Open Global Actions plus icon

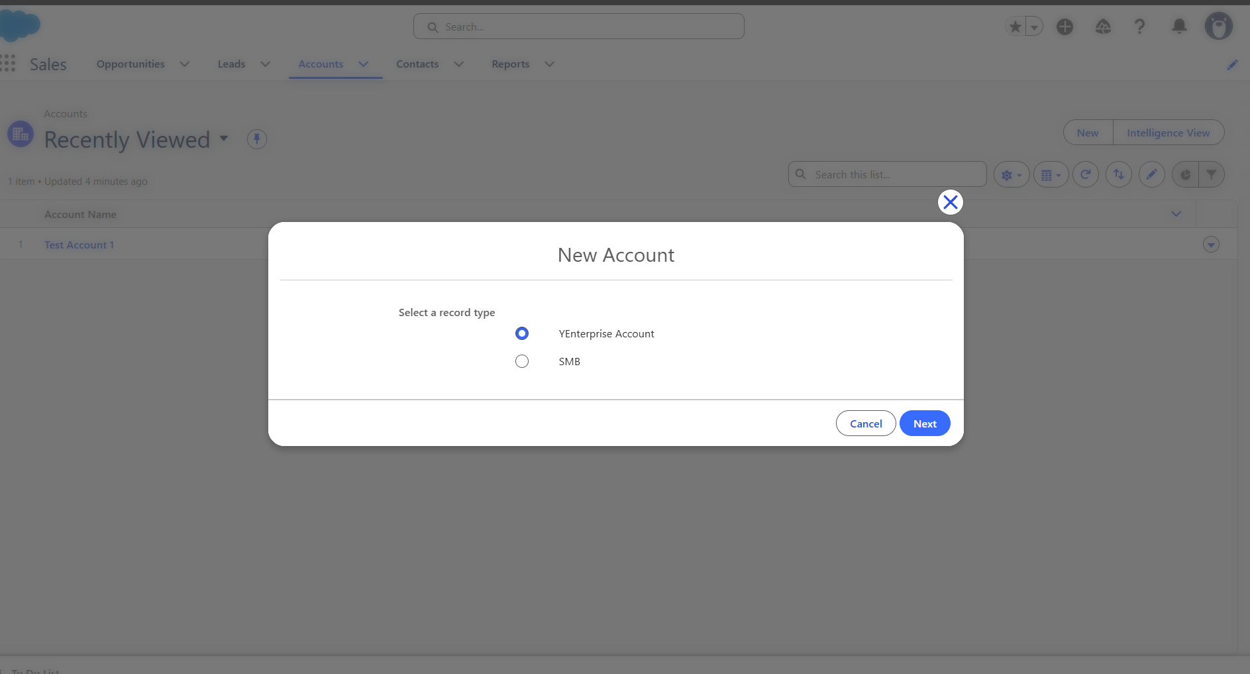tap(1065, 27)
